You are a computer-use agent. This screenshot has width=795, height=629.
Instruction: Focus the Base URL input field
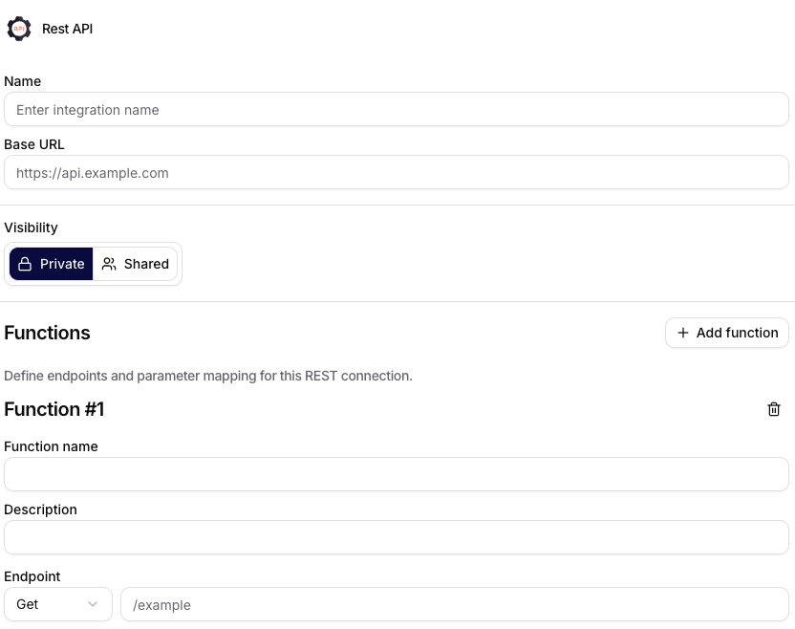pos(397,172)
